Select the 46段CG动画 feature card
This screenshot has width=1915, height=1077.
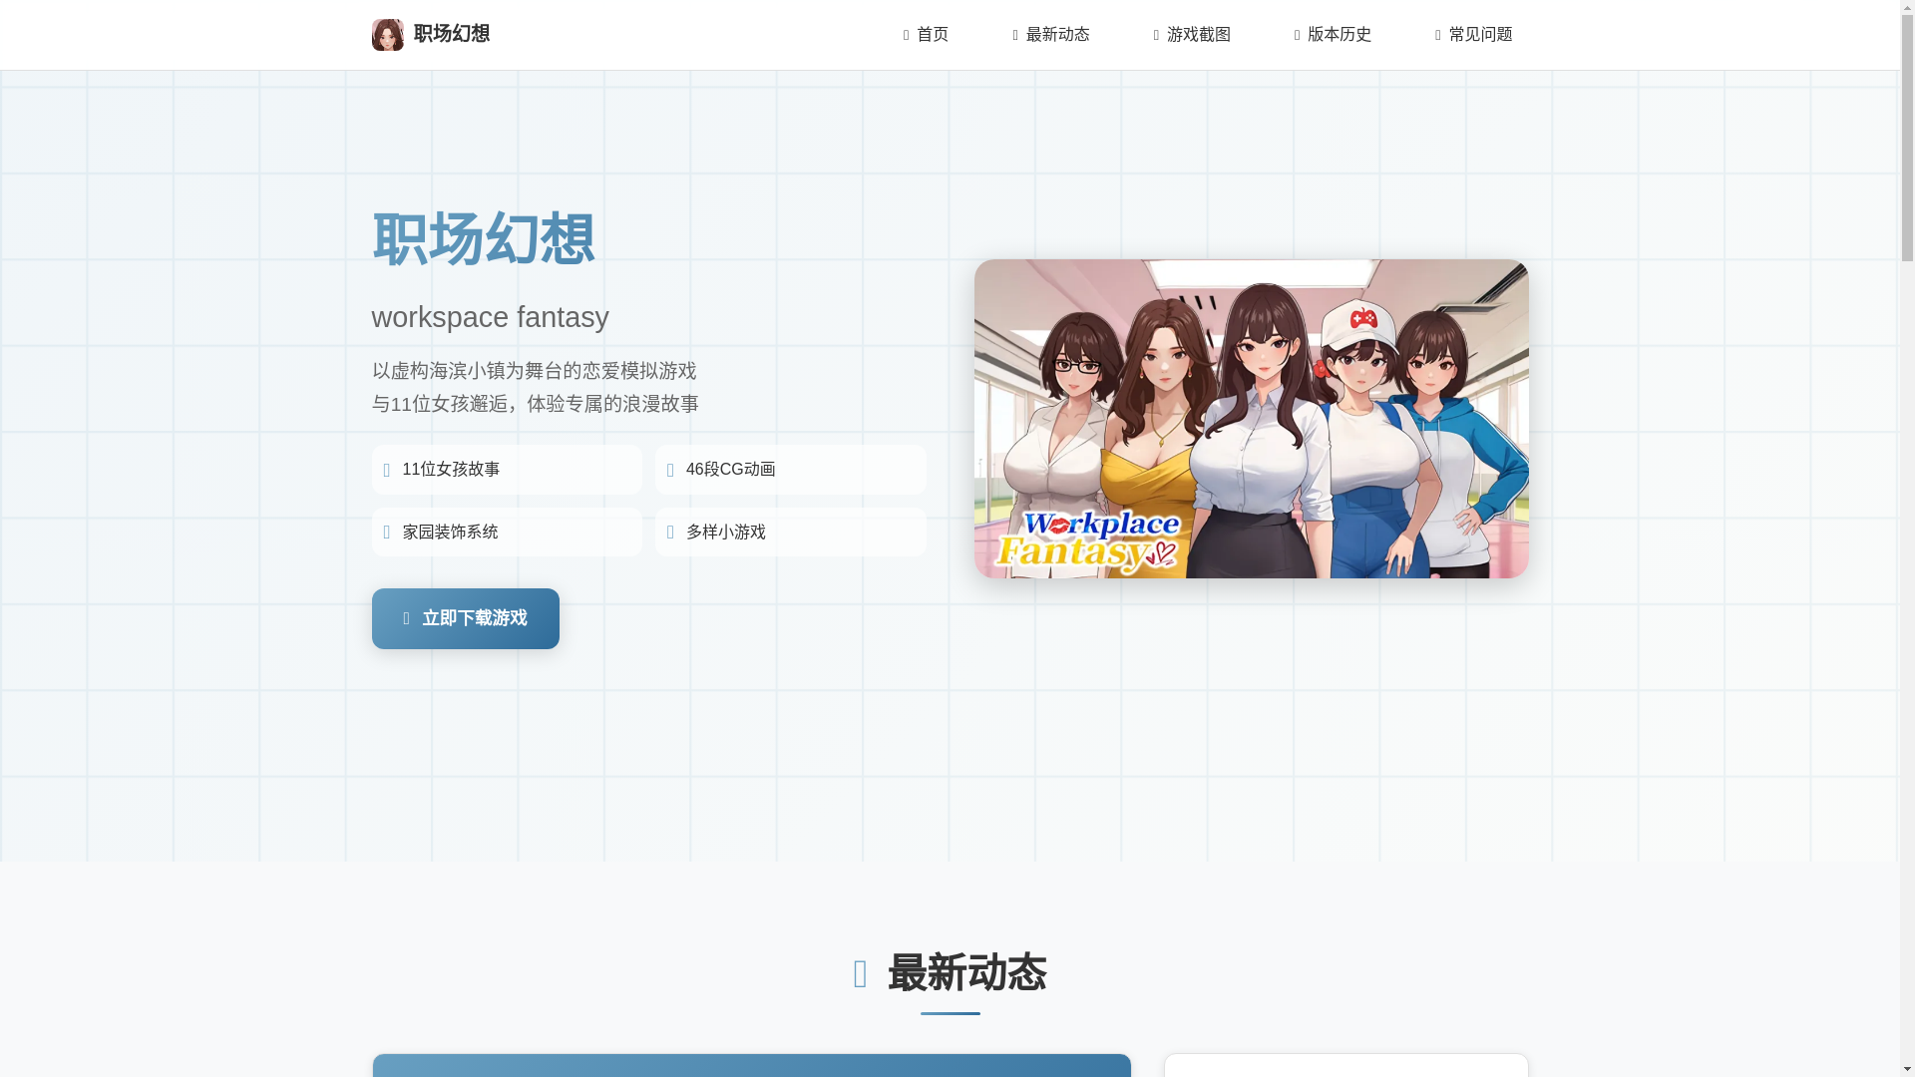pos(790,470)
